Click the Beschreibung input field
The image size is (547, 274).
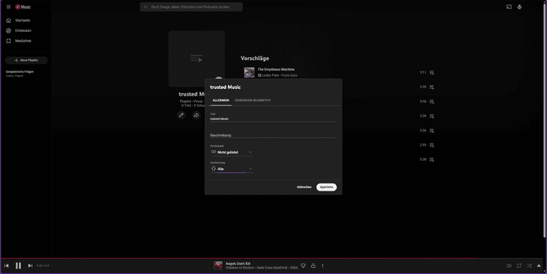273,135
